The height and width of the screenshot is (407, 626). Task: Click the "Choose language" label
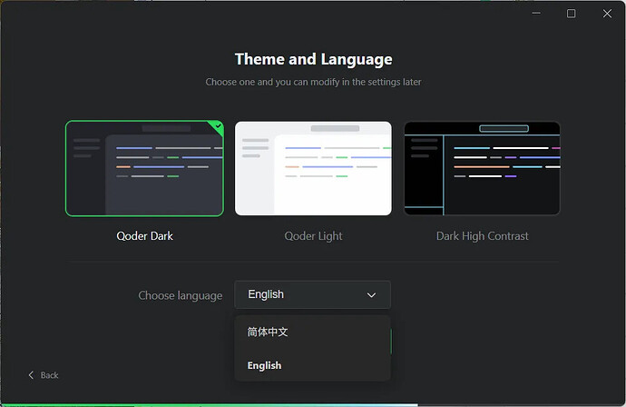[180, 295]
